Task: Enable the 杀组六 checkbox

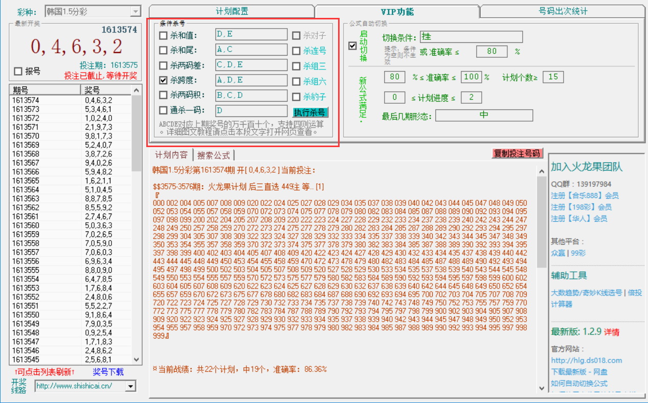Action: pos(296,80)
